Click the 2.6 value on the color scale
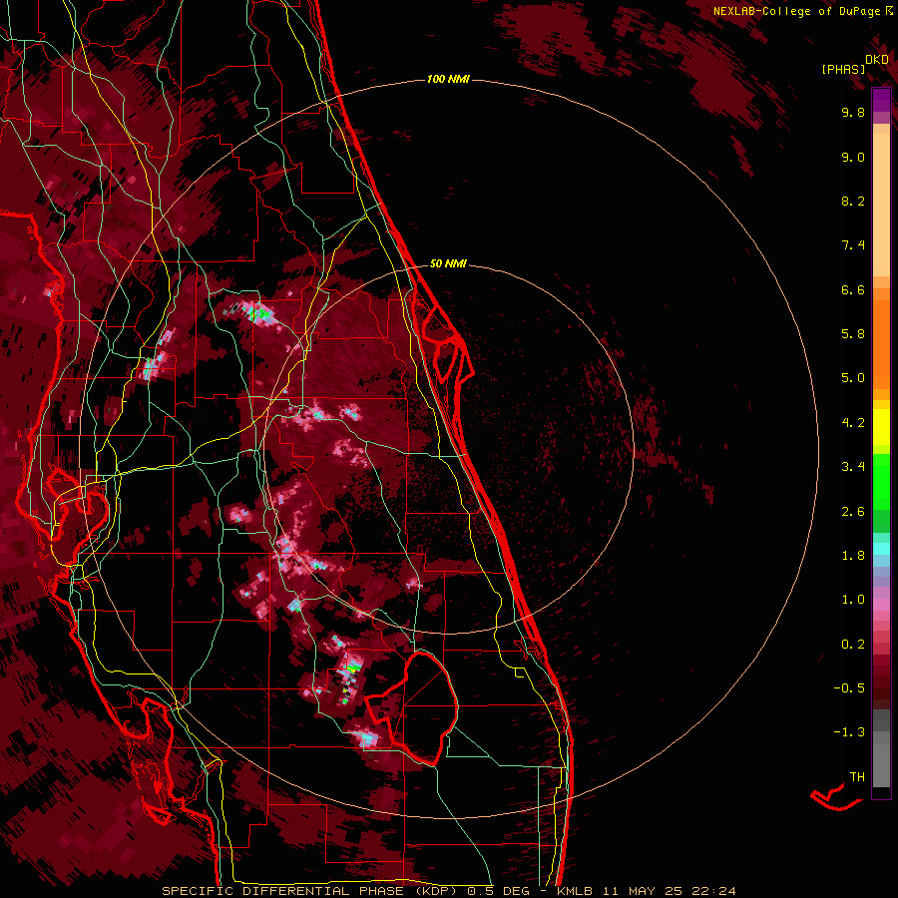This screenshot has width=898, height=898. click(x=853, y=512)
